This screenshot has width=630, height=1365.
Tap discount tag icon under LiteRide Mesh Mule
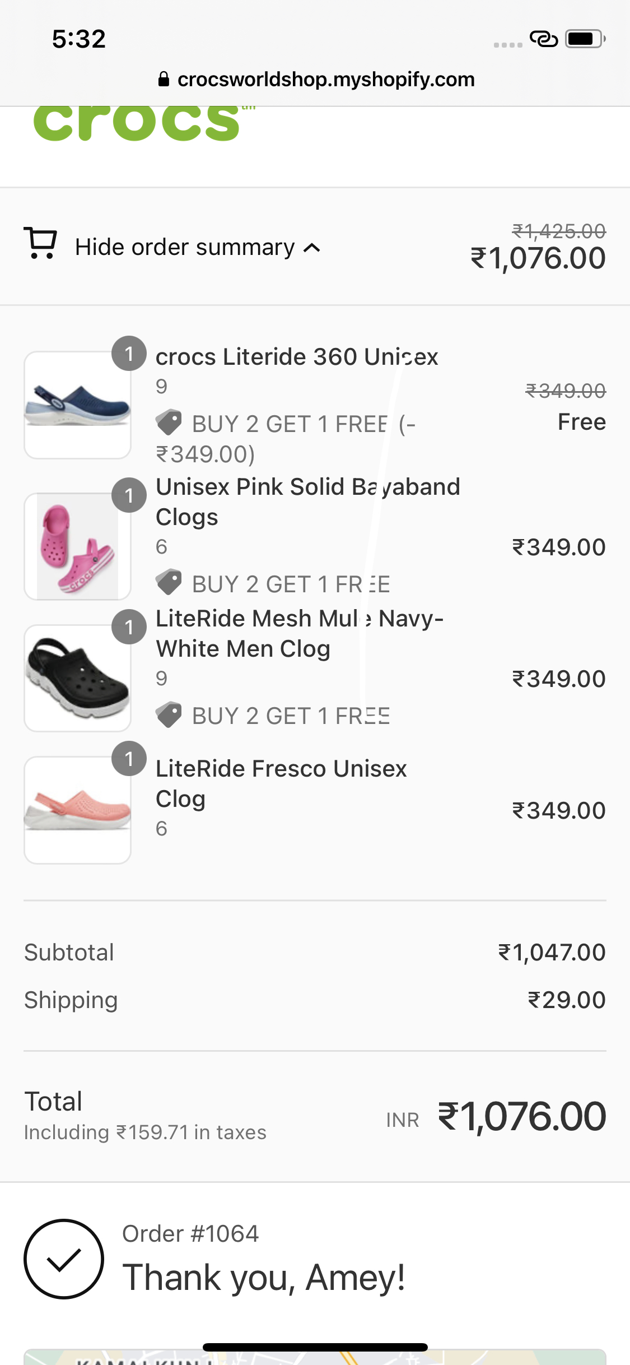(x=169, y=714)
